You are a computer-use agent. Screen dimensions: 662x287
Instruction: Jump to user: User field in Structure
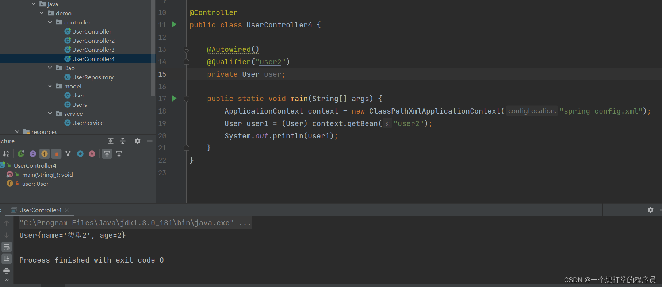(x=35, y=184)
